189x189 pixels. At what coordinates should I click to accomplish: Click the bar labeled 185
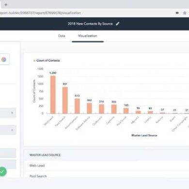point(126,110)
